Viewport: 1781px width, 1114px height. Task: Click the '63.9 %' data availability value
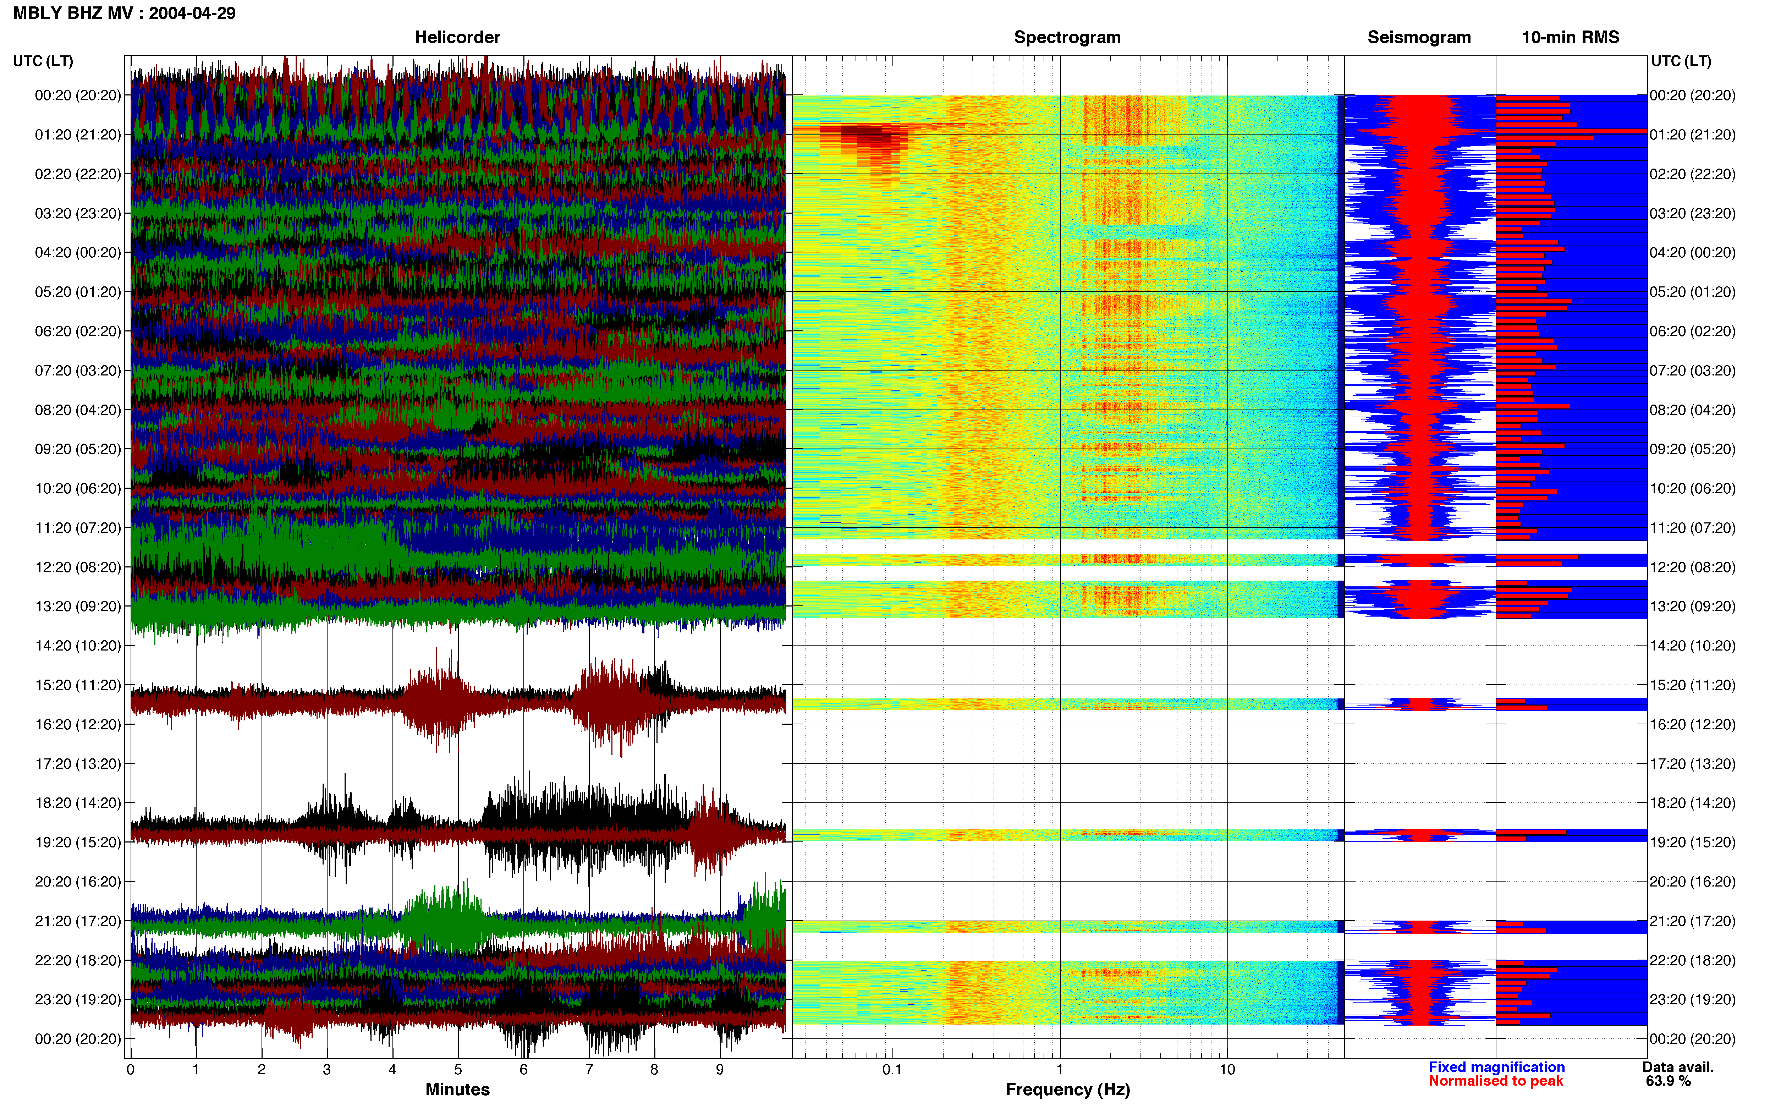pos(1668,1081)
